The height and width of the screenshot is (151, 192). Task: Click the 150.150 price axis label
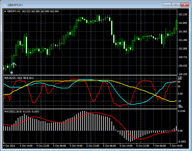click(x=183, y=74)
